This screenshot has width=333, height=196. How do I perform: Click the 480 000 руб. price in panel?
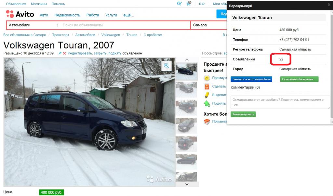click(289, 30)
